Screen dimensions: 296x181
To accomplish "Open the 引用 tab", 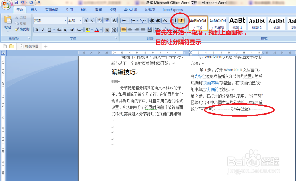I will (70, 10).
